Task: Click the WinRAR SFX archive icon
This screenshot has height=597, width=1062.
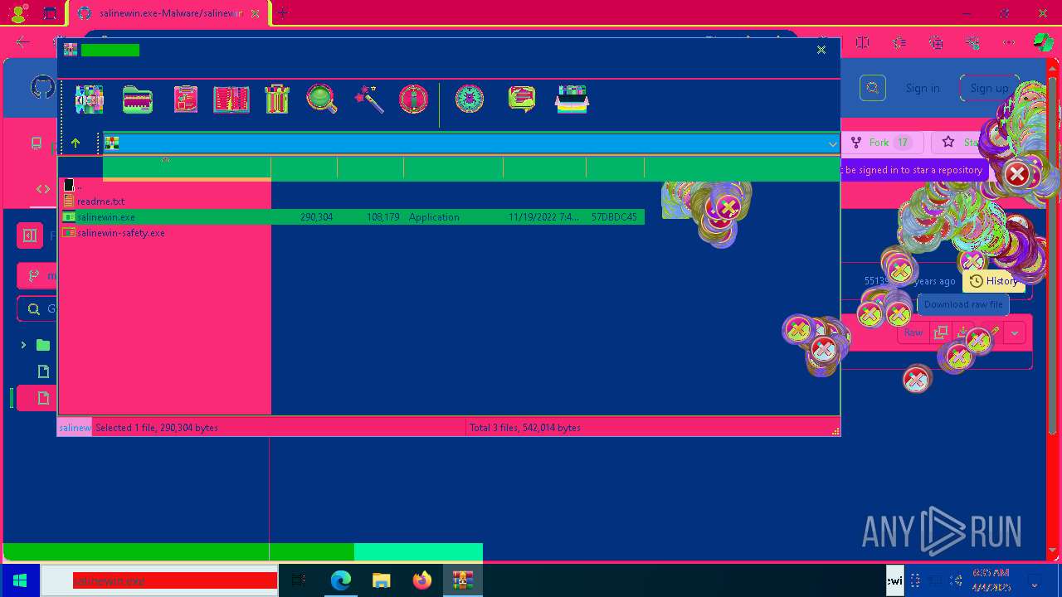Action: (572, 99)
